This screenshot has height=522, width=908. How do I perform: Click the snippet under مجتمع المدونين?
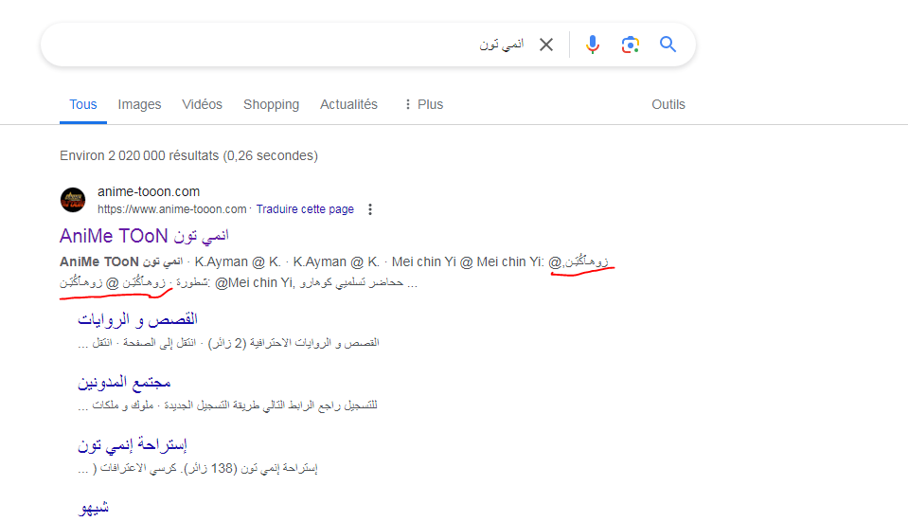(227, 405)
